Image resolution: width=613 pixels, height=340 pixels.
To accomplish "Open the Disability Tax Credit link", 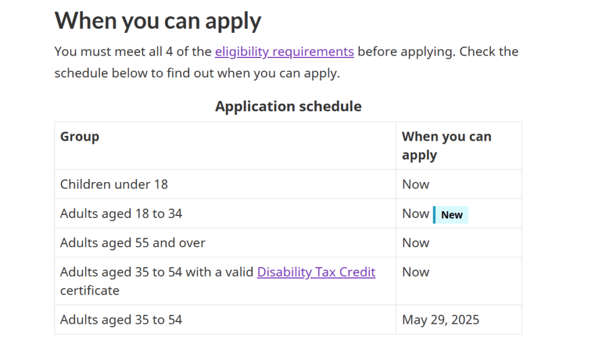I will click(316, 272).
